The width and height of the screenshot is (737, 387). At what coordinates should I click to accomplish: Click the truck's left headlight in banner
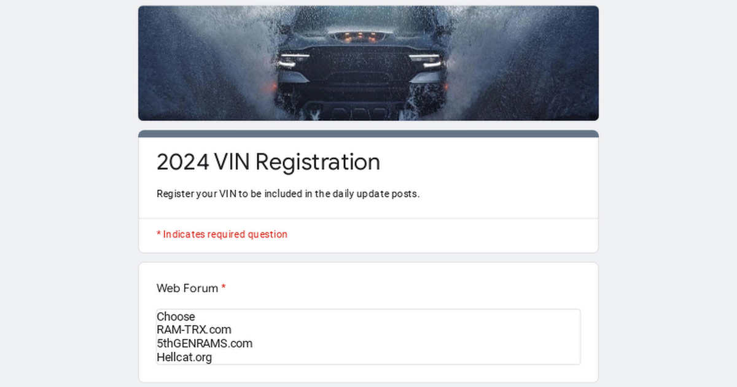point(293,61)
